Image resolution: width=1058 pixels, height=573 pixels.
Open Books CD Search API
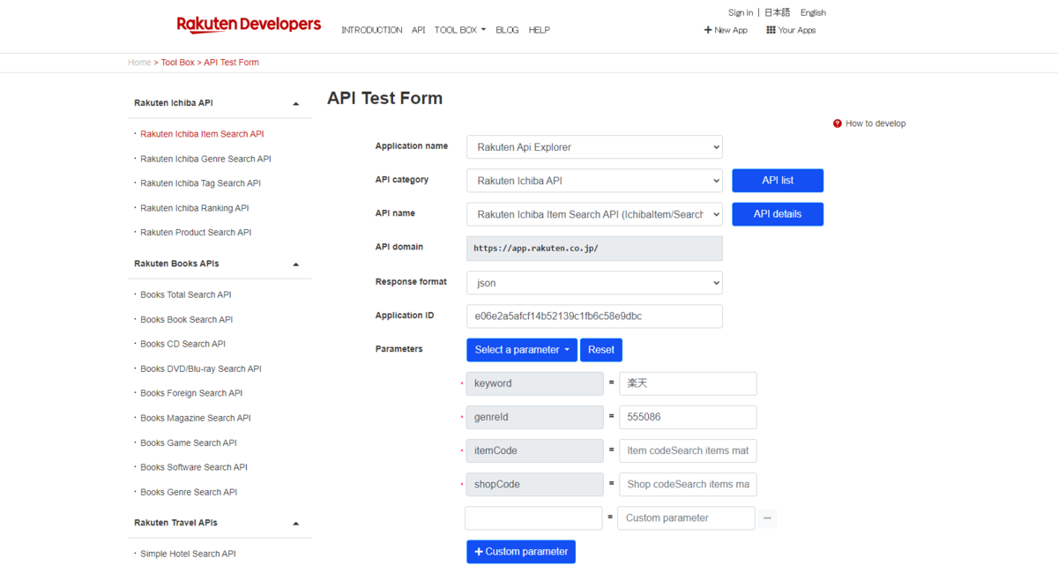tap(183, 344)
